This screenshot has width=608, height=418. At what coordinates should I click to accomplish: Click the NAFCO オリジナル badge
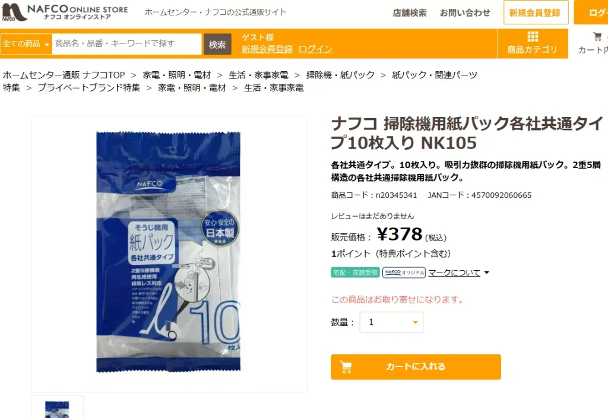[404, 273]
